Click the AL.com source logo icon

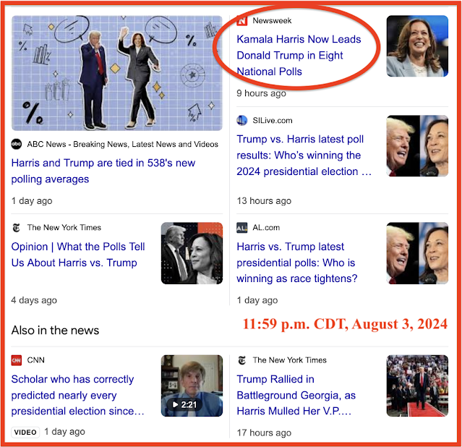(x=242, y=228)
